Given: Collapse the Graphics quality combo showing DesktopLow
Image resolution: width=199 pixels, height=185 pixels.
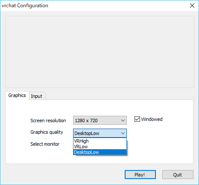Looking at the screenshot, I should (x=100, y=133).
